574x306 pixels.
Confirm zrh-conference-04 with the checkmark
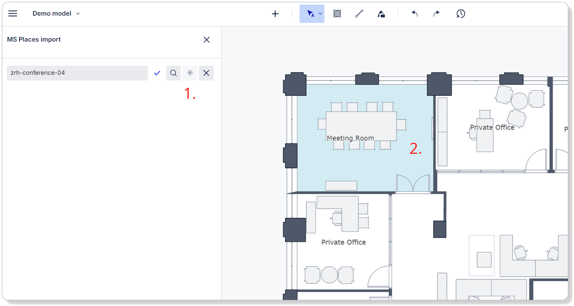[157, 73]
